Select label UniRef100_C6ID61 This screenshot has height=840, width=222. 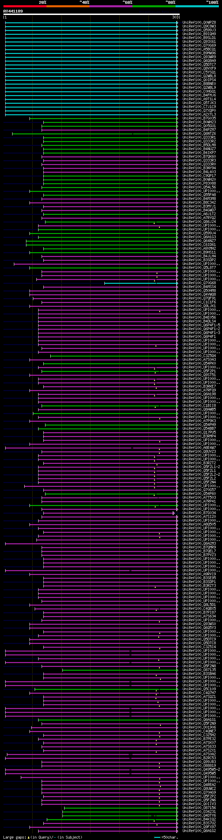199,244
